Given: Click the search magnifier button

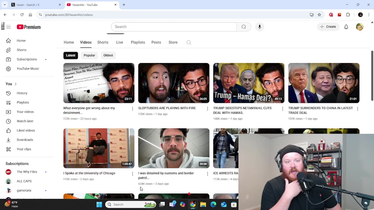Looking at the screenshot, I should 244,27.
